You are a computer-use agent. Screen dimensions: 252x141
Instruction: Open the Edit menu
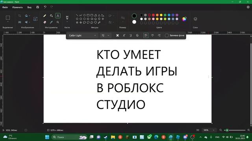pyautogui.click(x=17, y=7)
